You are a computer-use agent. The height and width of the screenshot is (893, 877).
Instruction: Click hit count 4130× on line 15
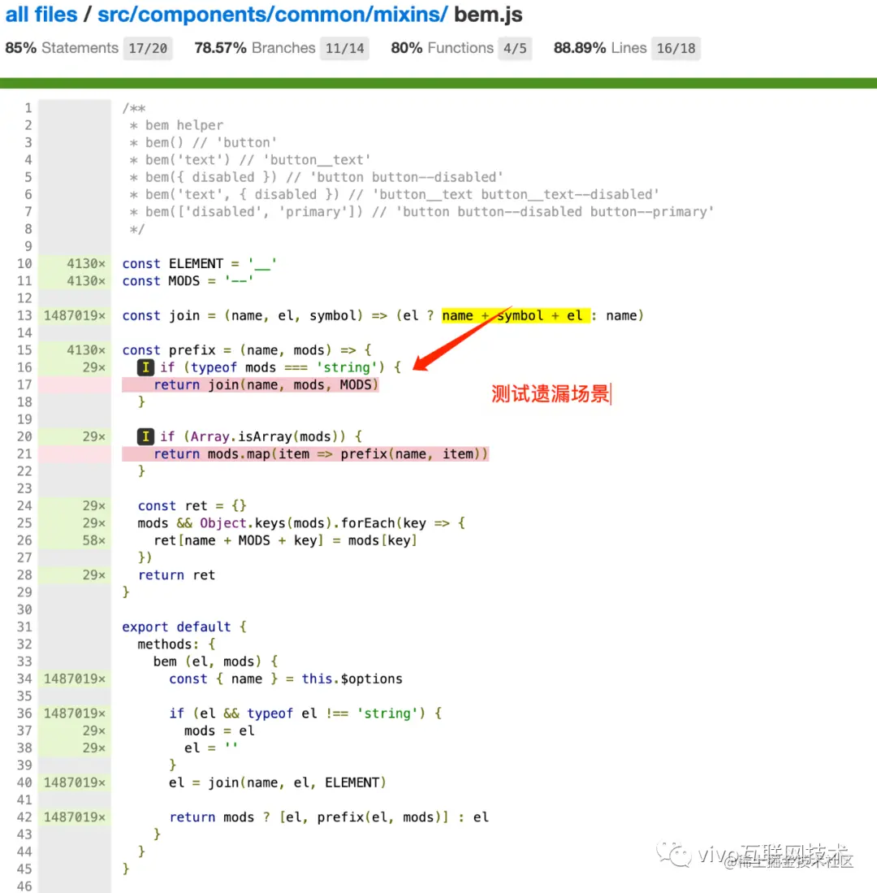pos(86,350)
